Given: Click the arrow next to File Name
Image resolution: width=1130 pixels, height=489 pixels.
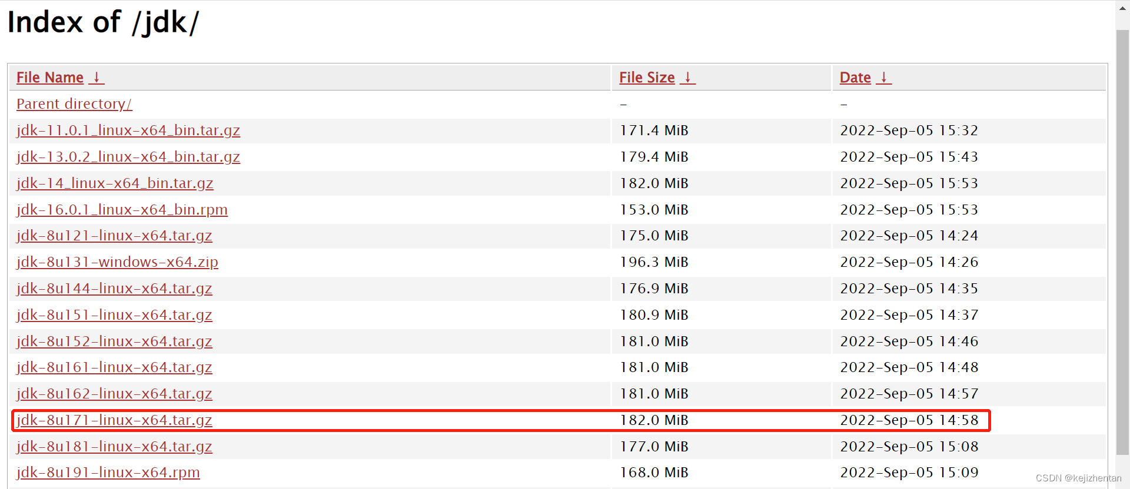Looking at the screenshot, I should click(97, 78).
